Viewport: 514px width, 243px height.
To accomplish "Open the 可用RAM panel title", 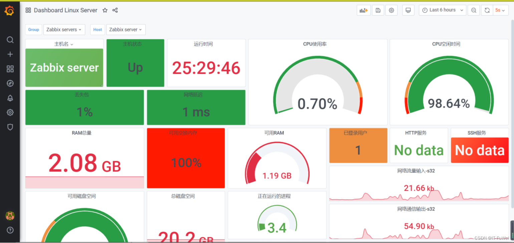I will [x=274, y=133].
